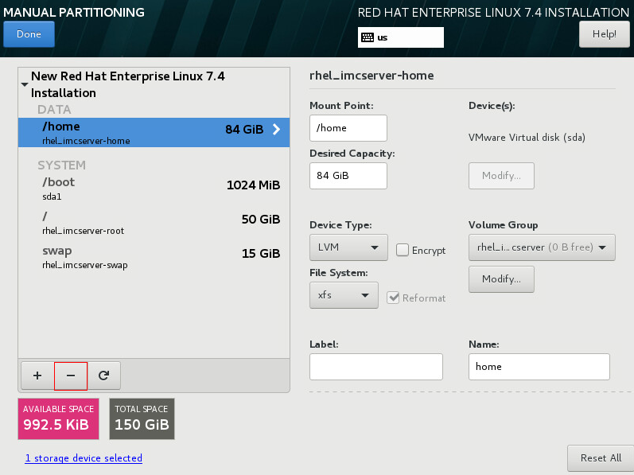
Task: Click the Reset All button
Action: pyautogui.click(x=601, y=458)
